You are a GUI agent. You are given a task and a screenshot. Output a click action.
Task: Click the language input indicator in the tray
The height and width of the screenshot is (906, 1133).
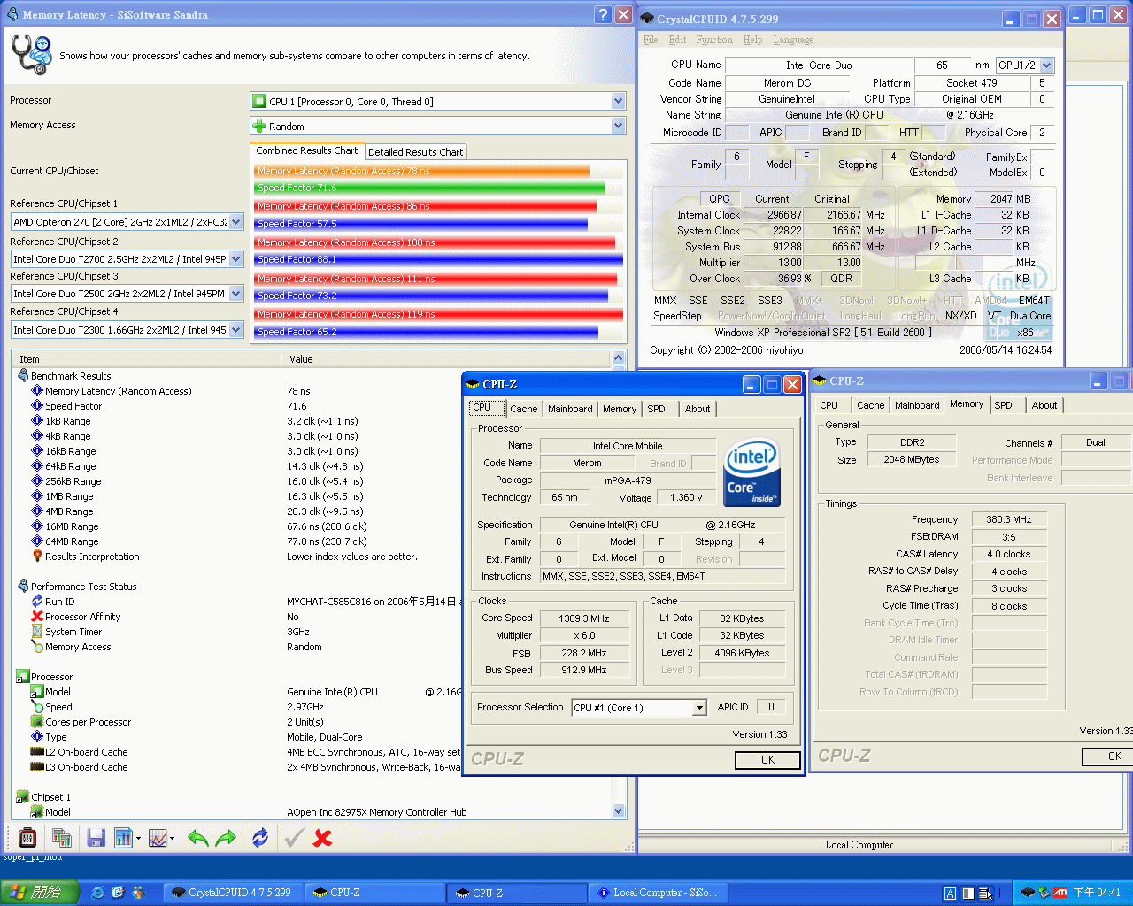click(x=950, y=894)
